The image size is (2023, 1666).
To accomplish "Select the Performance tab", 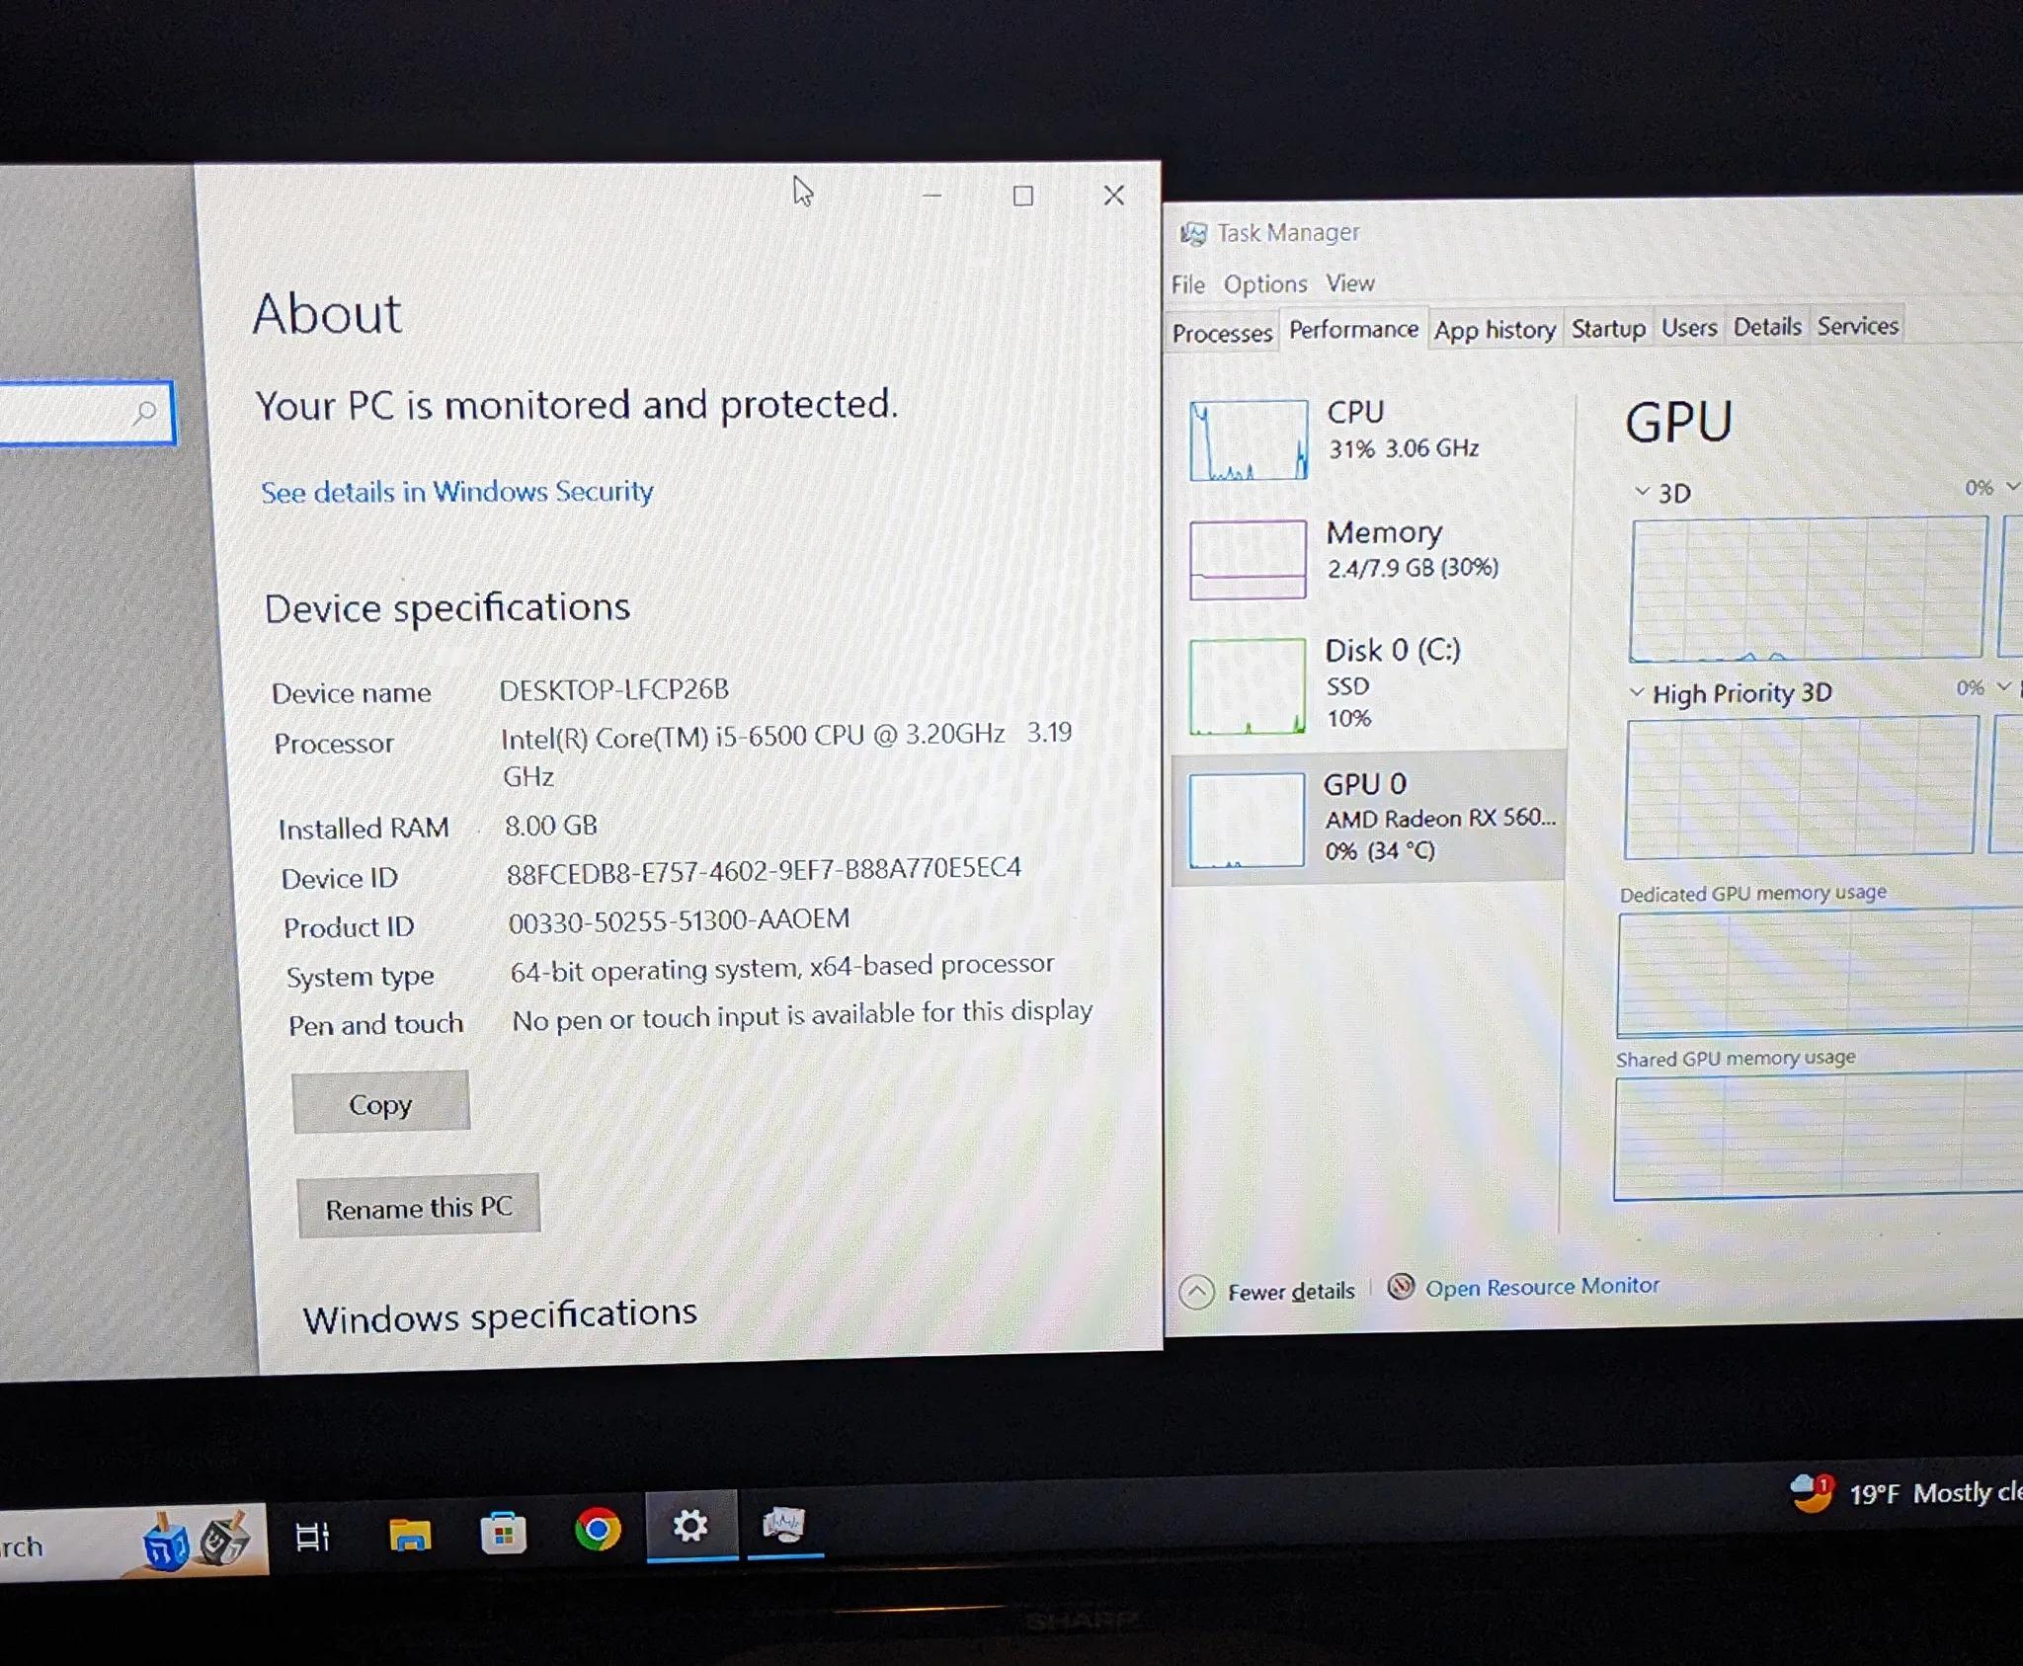I will pyautogui.click(x=1353, y=329).
